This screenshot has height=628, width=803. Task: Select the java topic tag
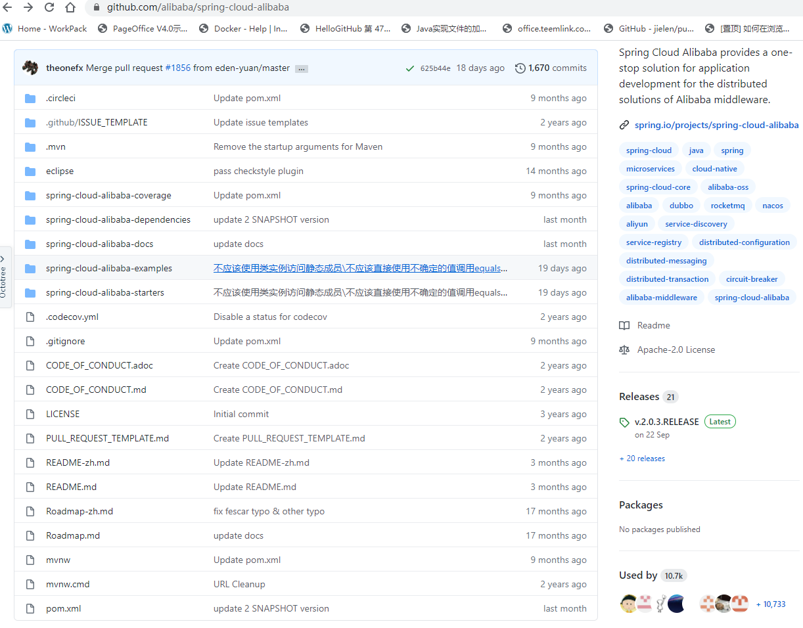click(x=696, y=150)
